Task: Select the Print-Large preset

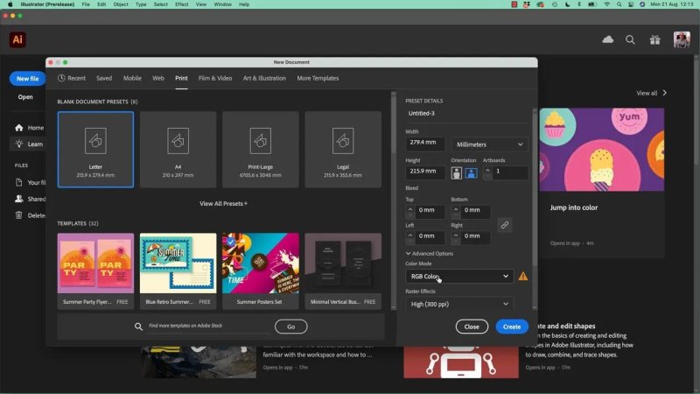Action: coord(261,149)
